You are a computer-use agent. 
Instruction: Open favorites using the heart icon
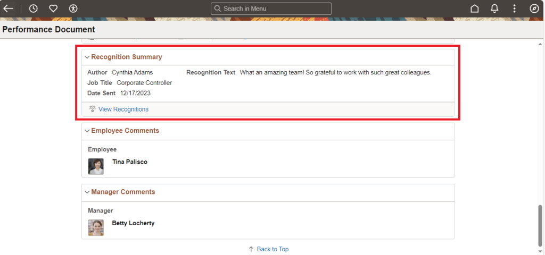tap(53, 8)
